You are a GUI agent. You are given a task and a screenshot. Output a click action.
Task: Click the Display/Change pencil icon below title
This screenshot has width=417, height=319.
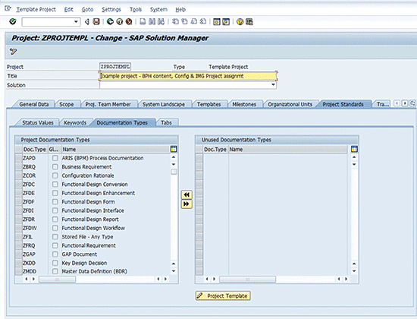[13, 51]
